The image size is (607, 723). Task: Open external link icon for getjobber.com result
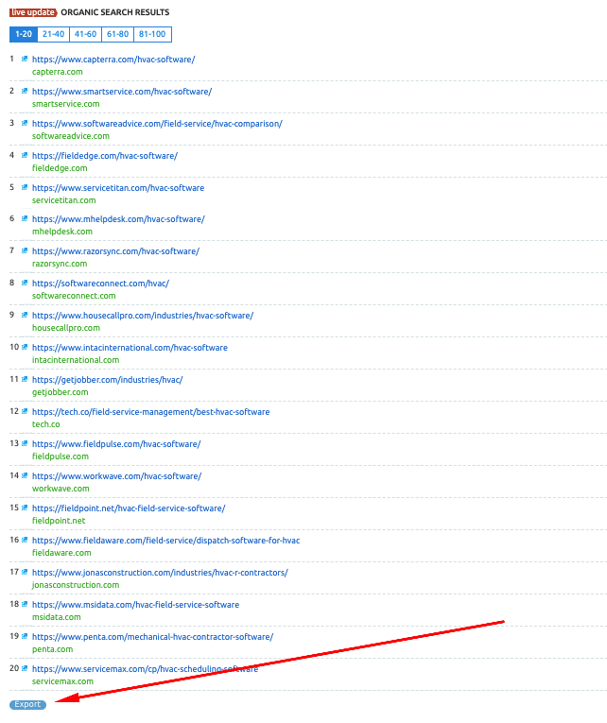pyautogui.click(x=25, y=380)
